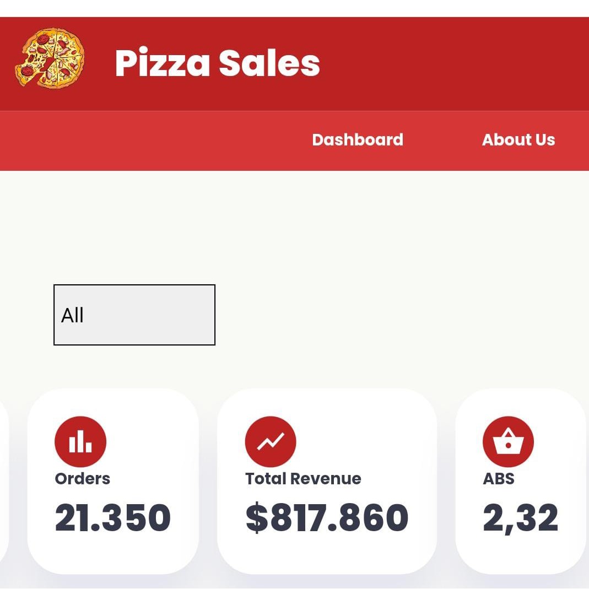Screen dimensions: 589x589
Task: Click the $817.860 revenue figure
Action: 327,518
